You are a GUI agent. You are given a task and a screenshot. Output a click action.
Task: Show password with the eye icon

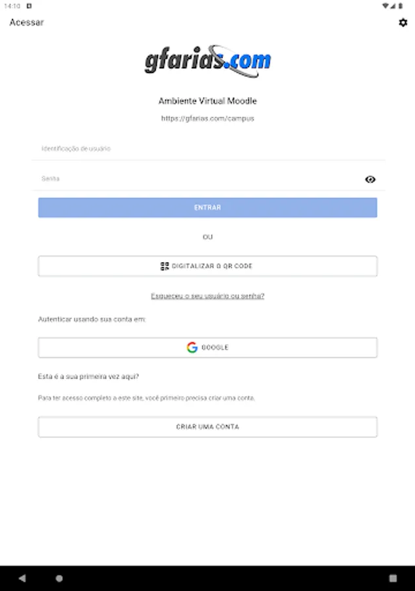coord(370,179)
